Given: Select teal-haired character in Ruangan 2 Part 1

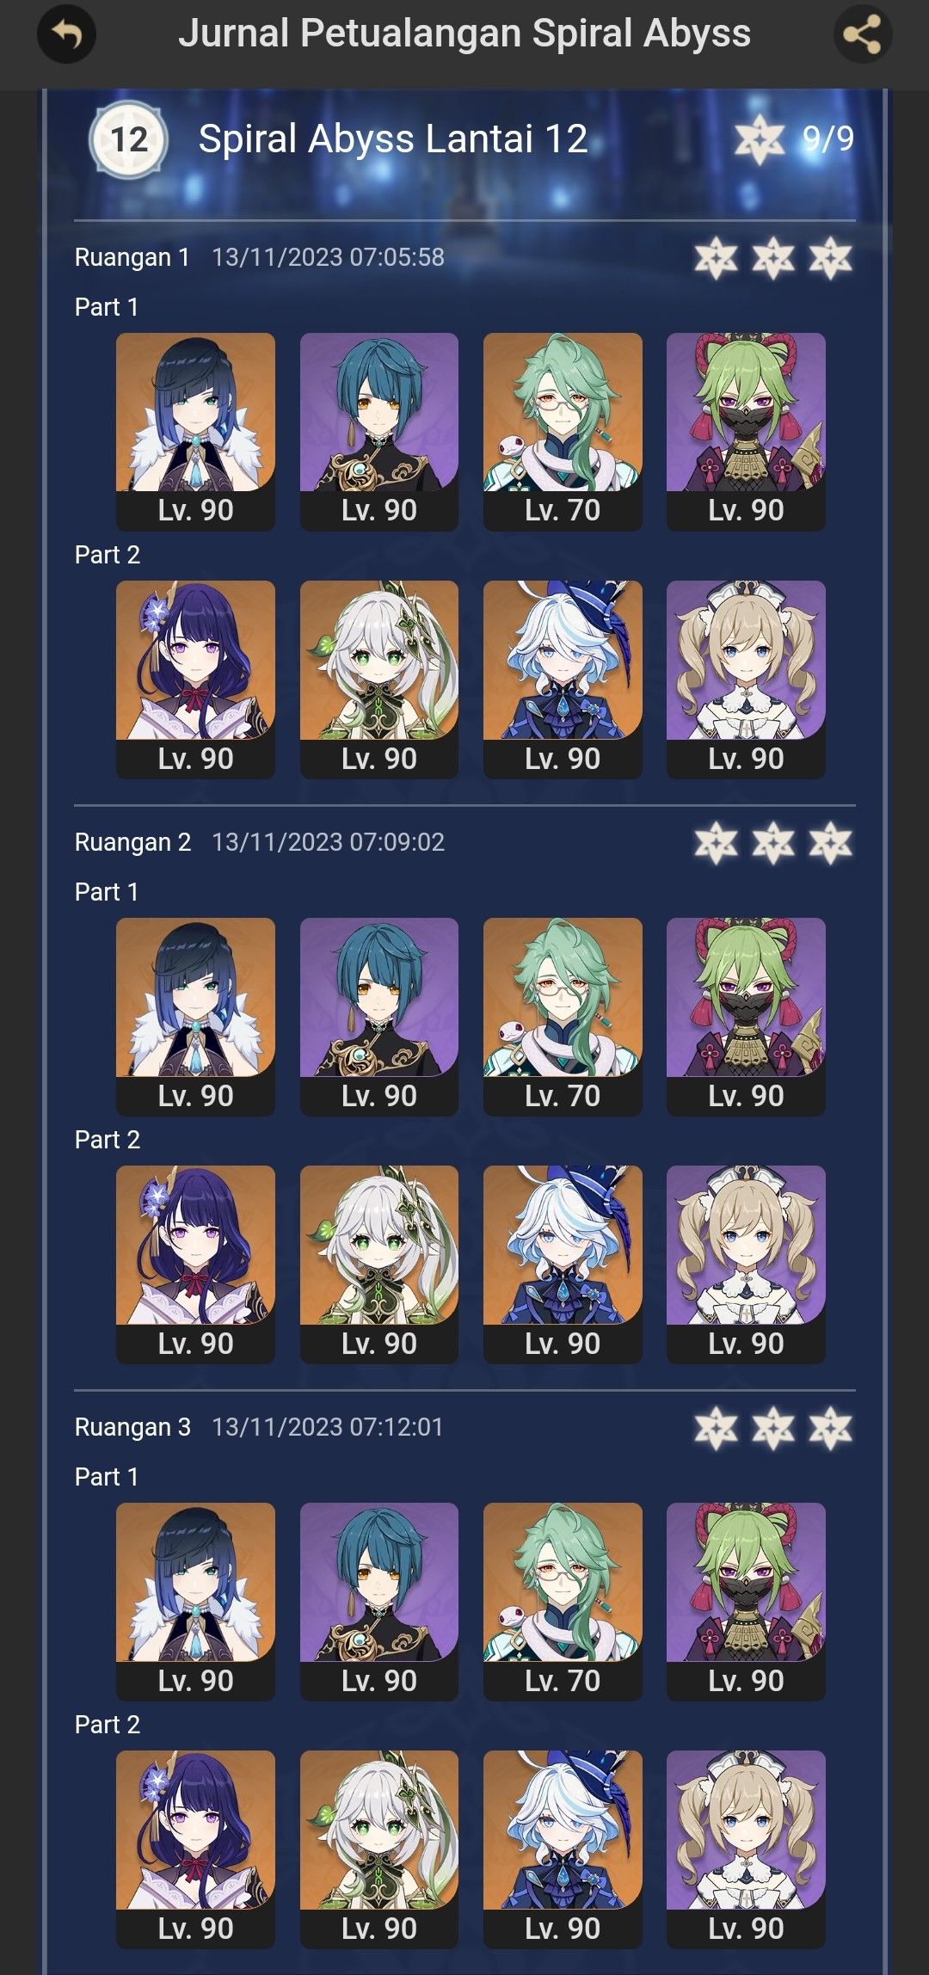Looking at the screenshot, I should coord(379,1017).
